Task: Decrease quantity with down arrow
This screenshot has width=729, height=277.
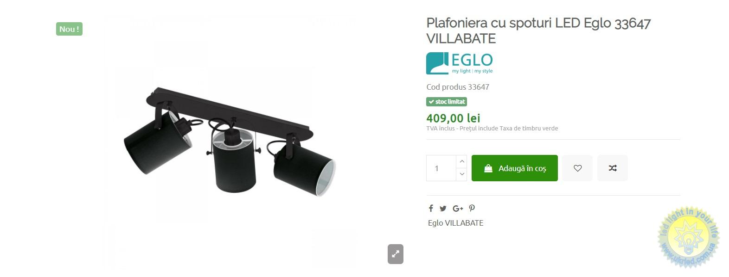Action: 461,174
